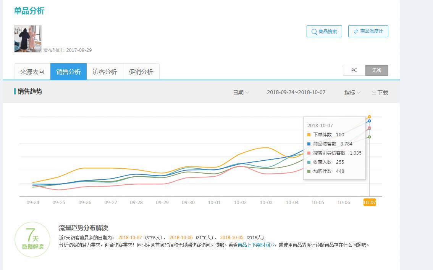This screenshot has width=433, height=270.
Task: Switch to 无线 view toggle
Action: [x=376, y=70]
